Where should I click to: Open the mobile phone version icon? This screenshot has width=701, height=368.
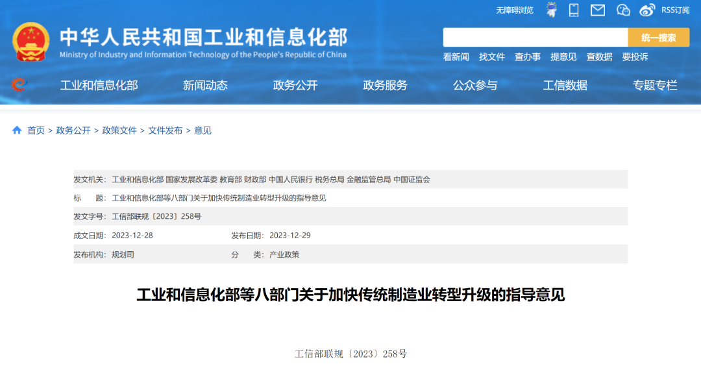[x=574, y=10]
